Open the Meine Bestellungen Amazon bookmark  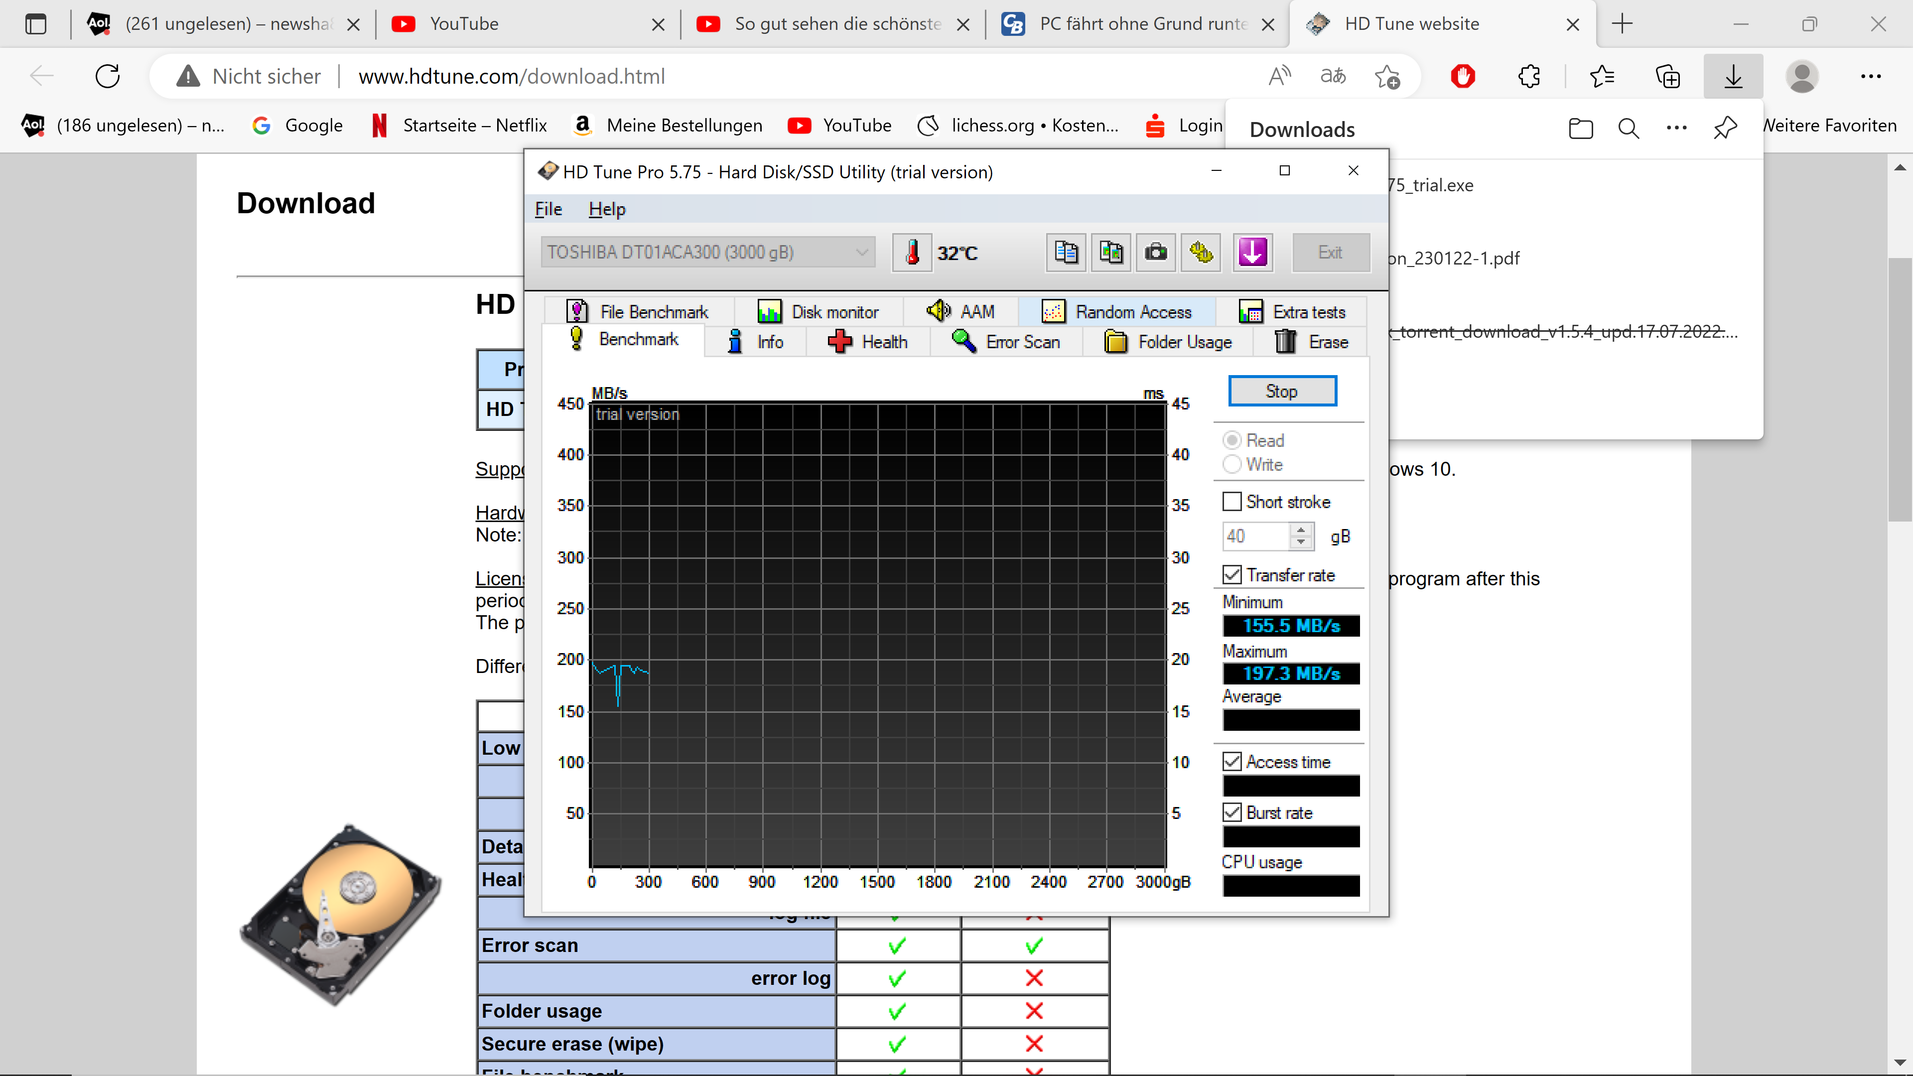[x=668, y=126]
